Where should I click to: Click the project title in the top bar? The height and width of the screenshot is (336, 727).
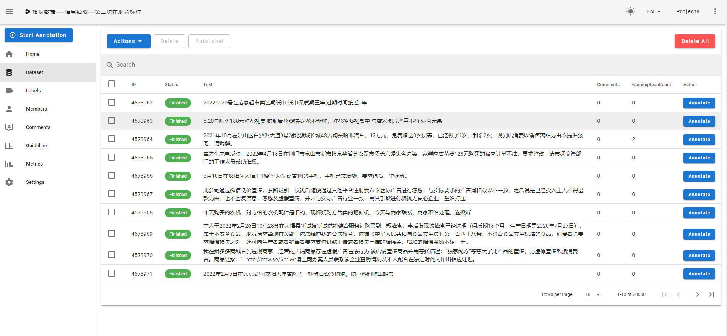pos(87,12)
